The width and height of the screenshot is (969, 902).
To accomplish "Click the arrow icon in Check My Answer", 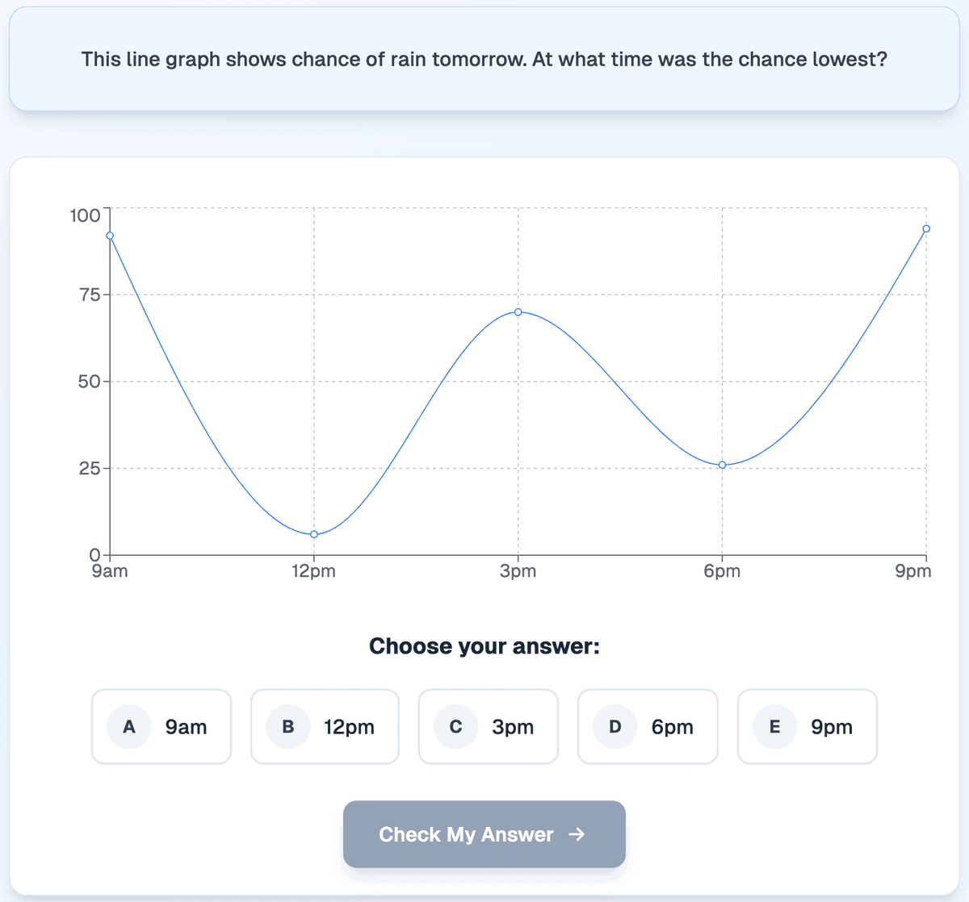I will pos(577,834).
